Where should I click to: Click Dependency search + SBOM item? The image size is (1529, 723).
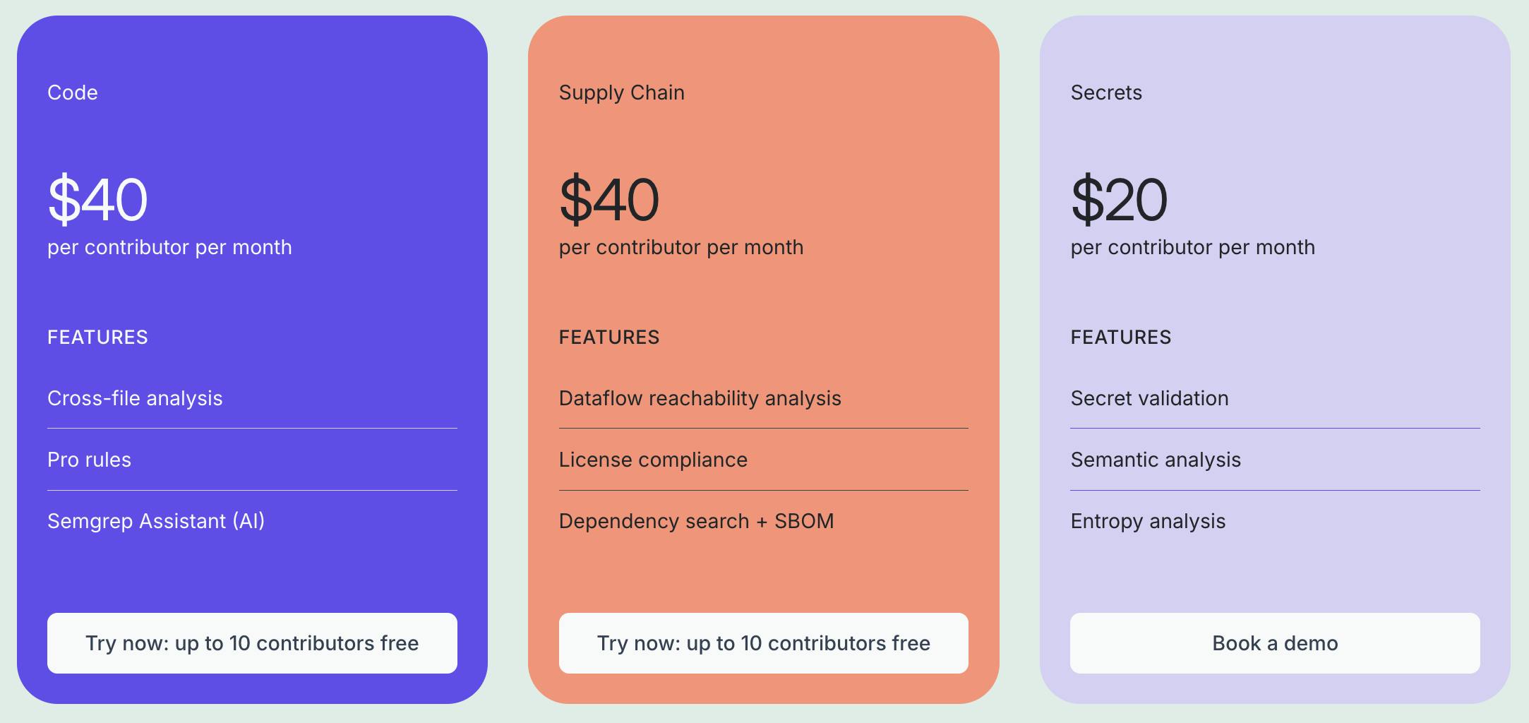pos(696,521)
